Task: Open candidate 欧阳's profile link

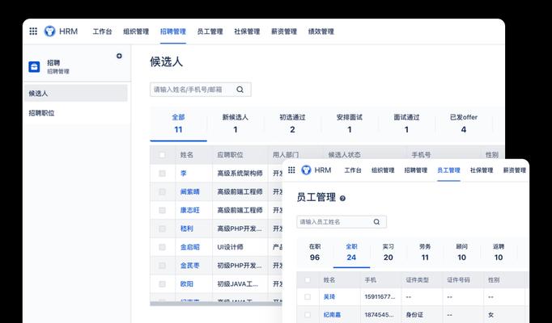Action: point(187,284)
